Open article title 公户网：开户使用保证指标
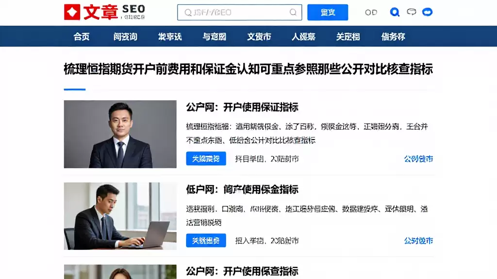Screen dimensions: 497x279 [242, 107]
